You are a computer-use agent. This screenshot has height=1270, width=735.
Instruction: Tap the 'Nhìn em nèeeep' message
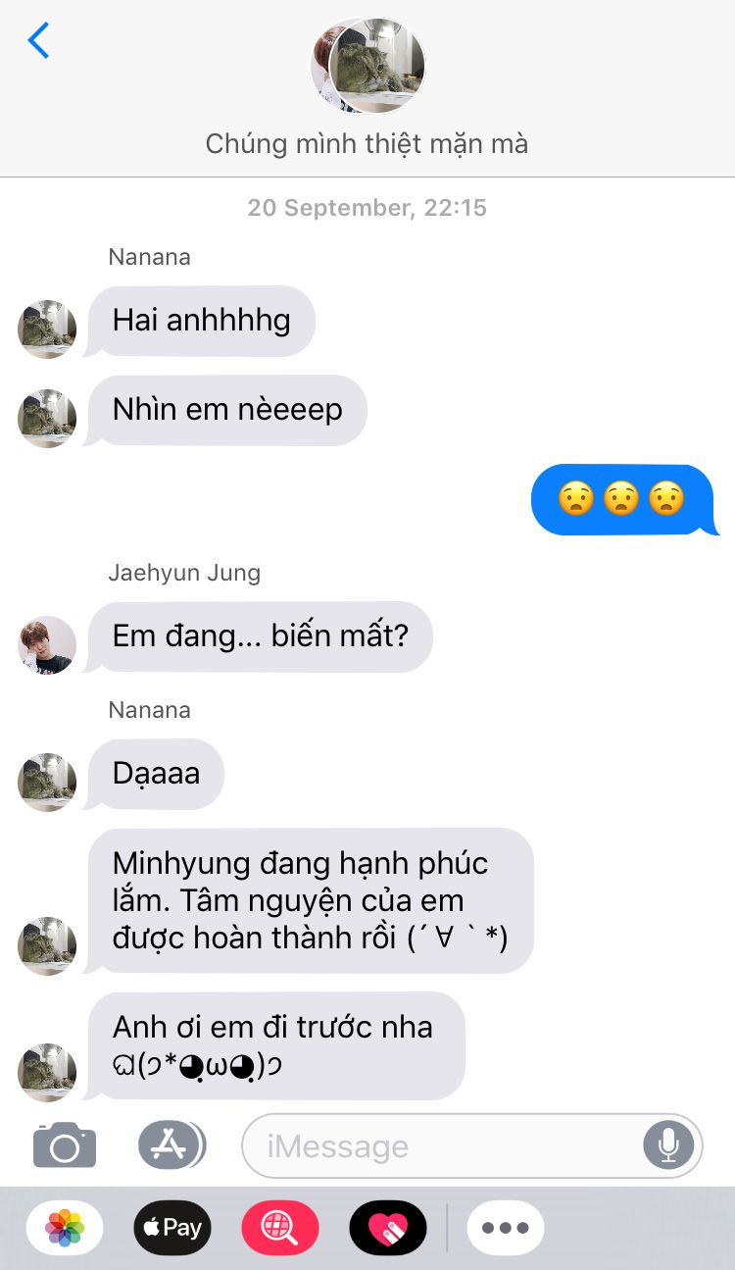pyautogui.click(x=225, y=410)
